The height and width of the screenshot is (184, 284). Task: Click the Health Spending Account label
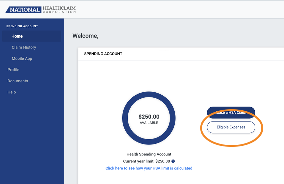pos(149,154)
